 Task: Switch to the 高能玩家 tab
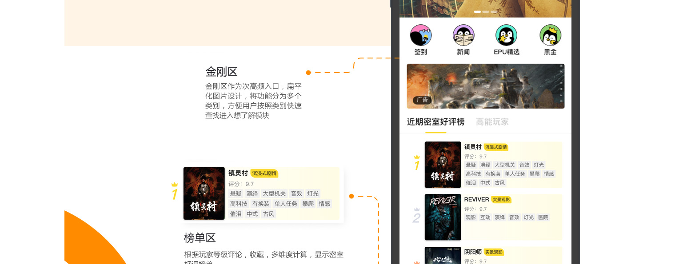(x=492, y=122)
